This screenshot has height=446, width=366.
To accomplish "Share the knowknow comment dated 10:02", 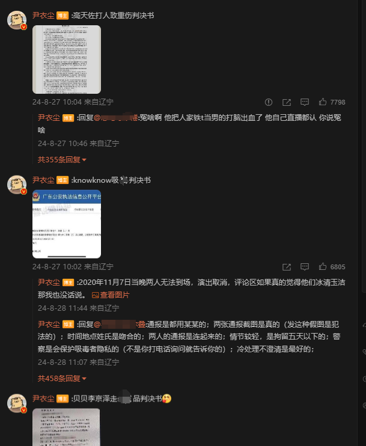I will coord(287,267).
